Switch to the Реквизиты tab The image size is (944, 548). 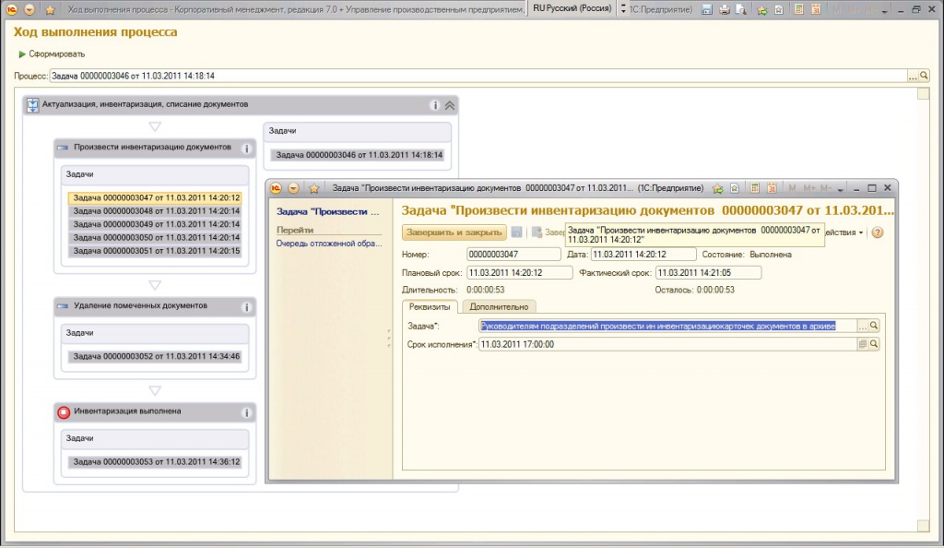click(x=430, y=306)
